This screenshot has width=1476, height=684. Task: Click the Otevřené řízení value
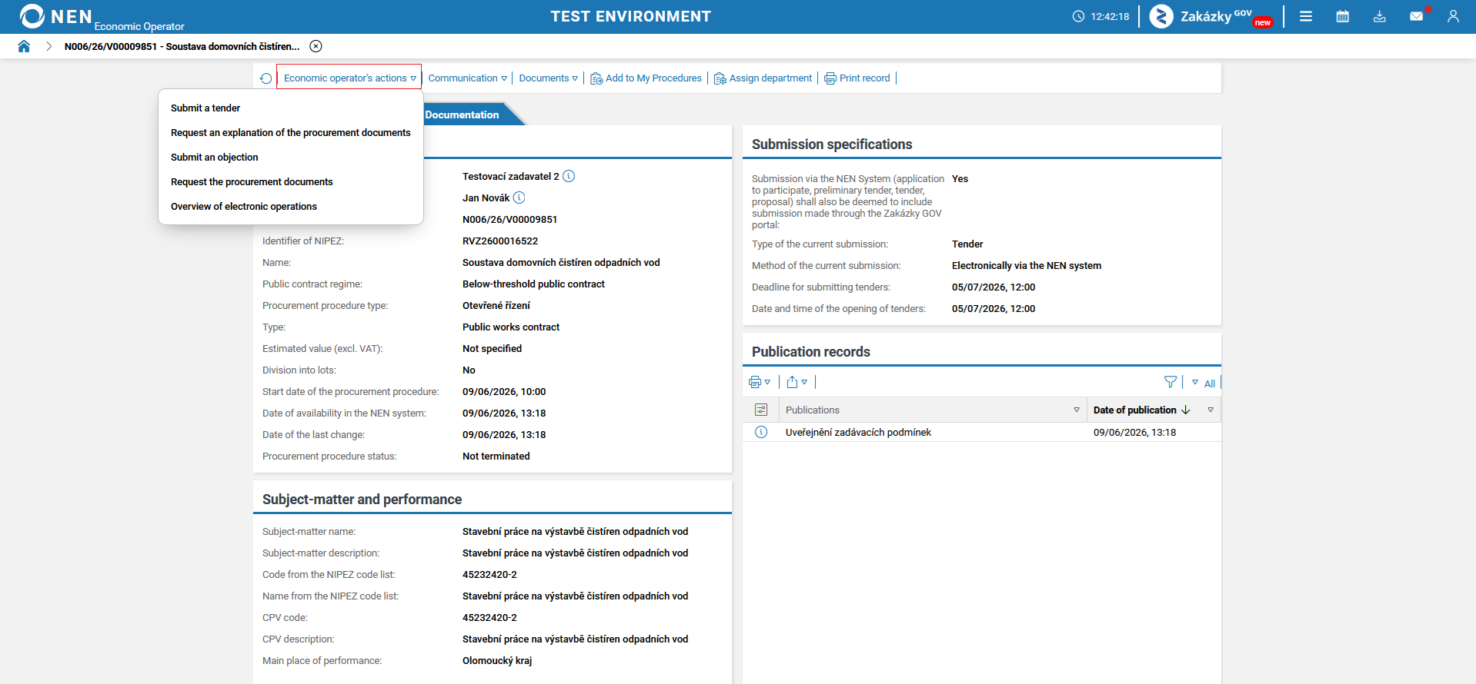tap(496, 306)
